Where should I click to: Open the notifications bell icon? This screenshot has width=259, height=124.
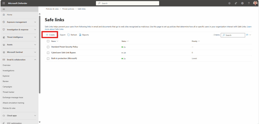point(229,3)
